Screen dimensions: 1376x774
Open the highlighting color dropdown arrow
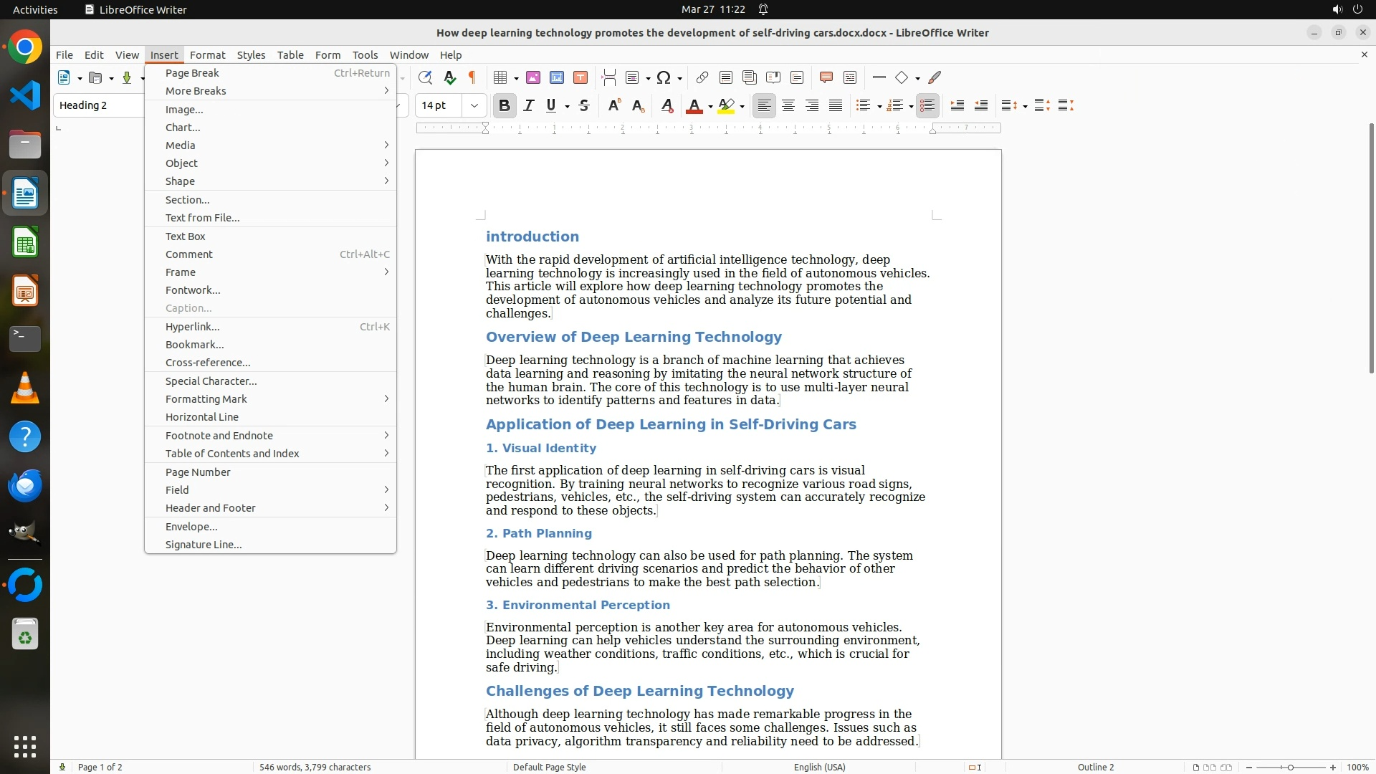pos(742,106)
